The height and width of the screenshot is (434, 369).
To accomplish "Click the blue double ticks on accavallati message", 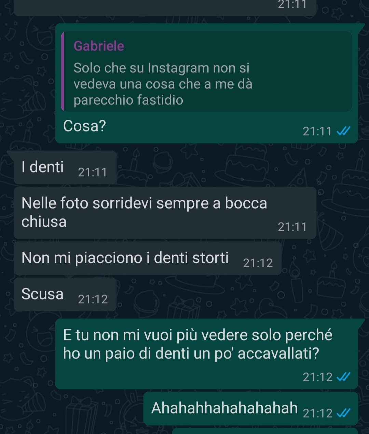I will click(x=343, y=377).
